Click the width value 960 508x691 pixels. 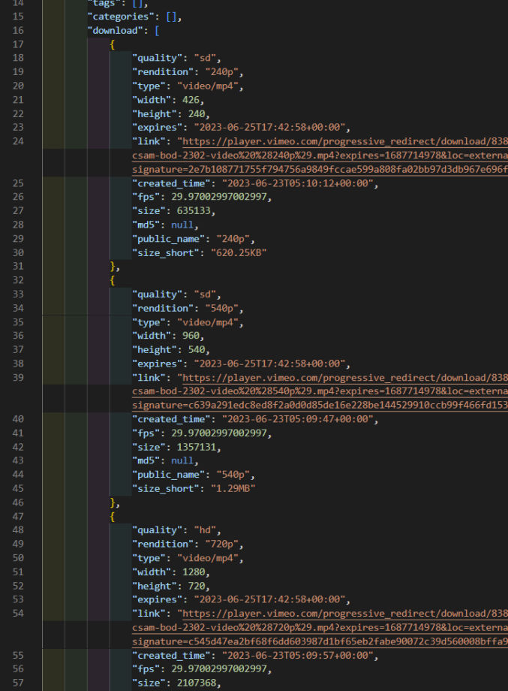[x=191, y=336]
